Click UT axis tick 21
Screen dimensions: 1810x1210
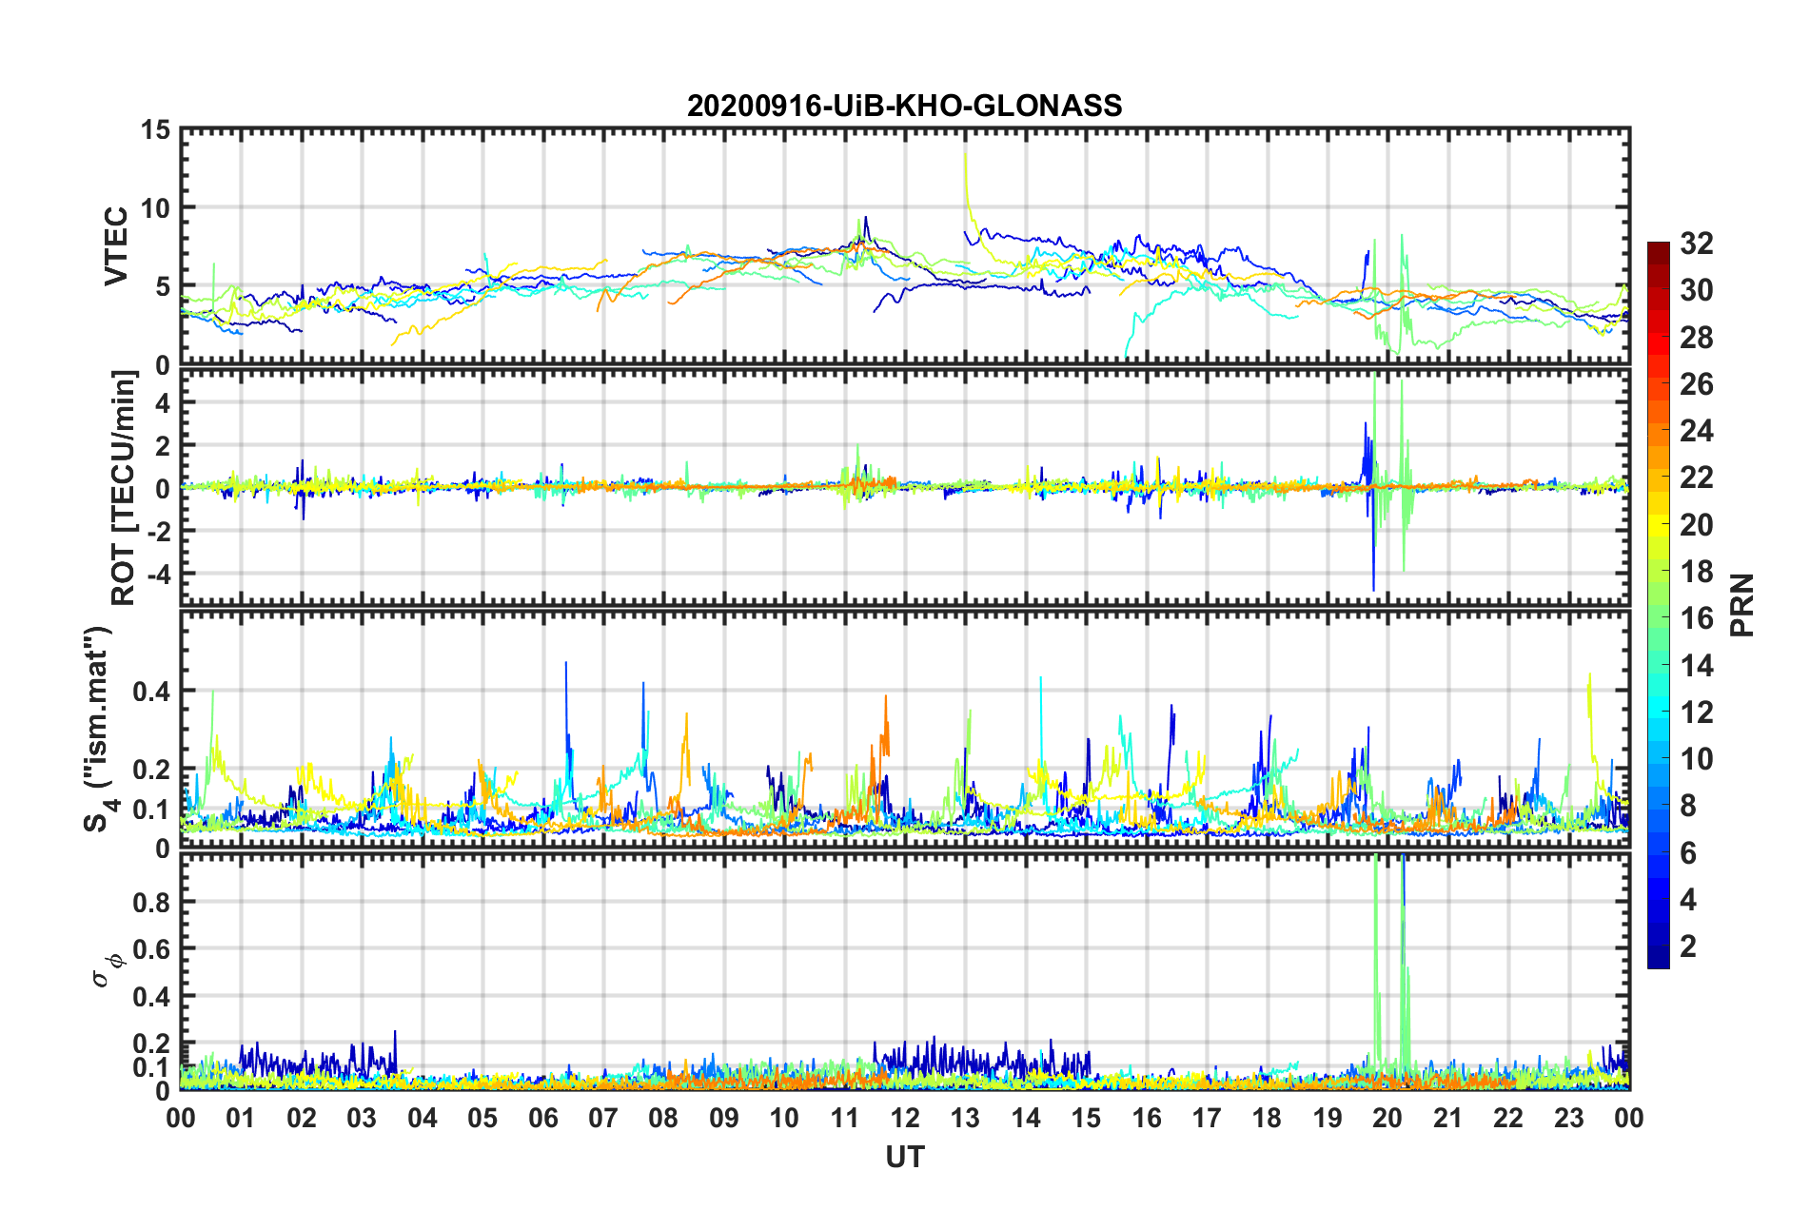(x=1448, y=1119)
